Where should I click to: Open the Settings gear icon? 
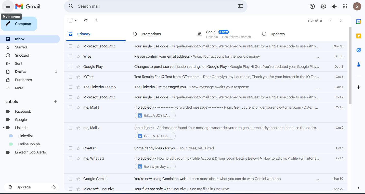pos(323,7)
